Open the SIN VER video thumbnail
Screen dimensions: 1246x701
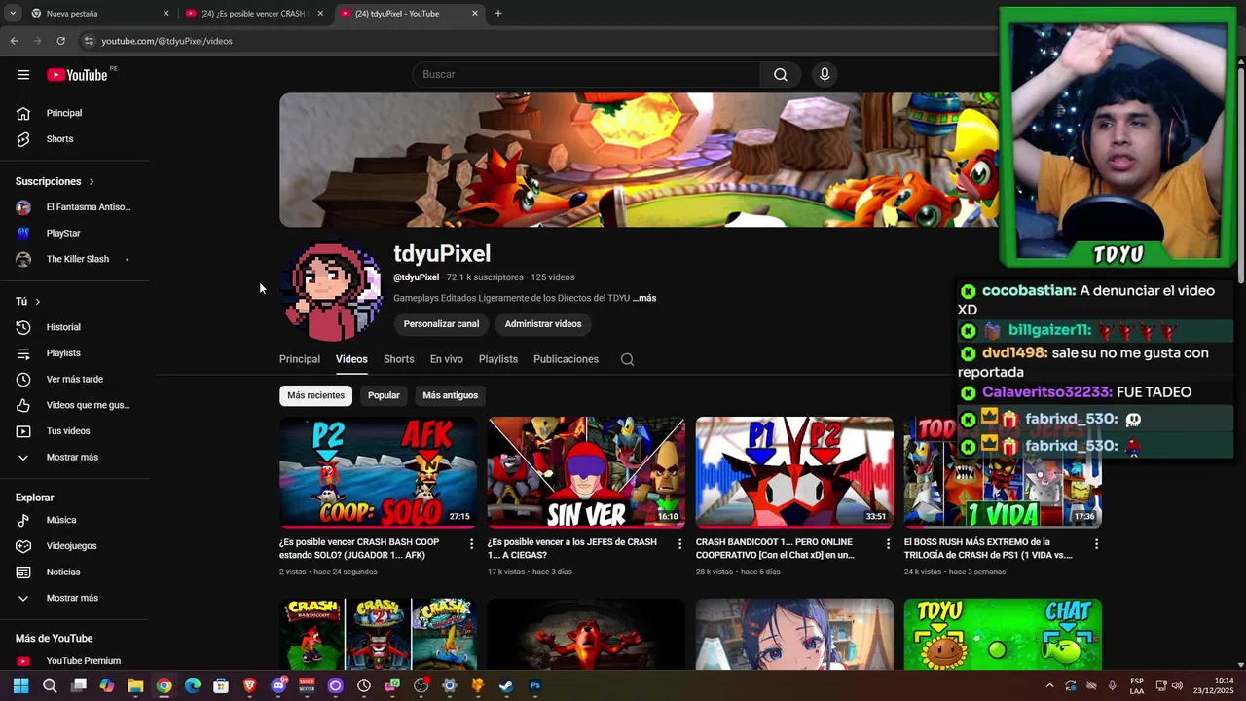coord(586,472)
